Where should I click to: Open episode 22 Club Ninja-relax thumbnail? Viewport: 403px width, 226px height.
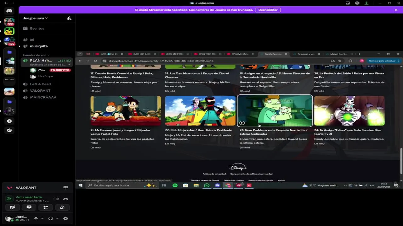200,111
